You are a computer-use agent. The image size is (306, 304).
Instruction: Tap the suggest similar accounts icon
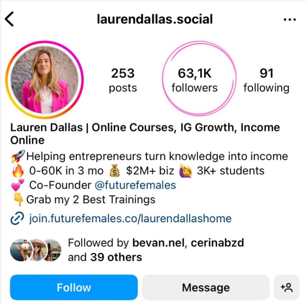click(286, 288)
